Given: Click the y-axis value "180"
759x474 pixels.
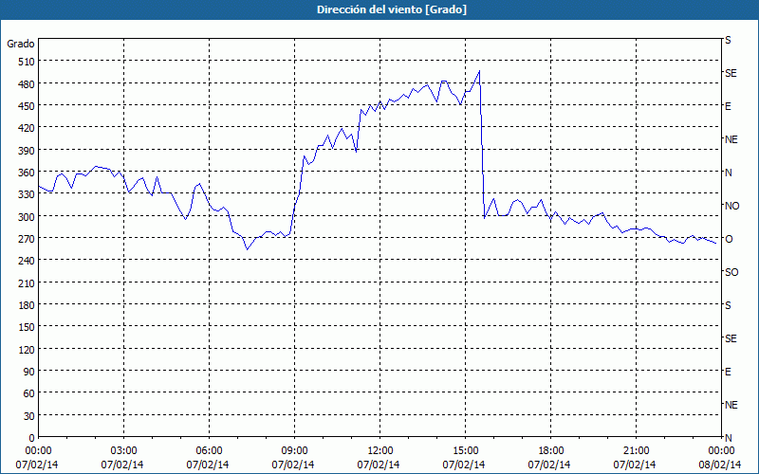Looking at the screenshot, I should 27,305.
